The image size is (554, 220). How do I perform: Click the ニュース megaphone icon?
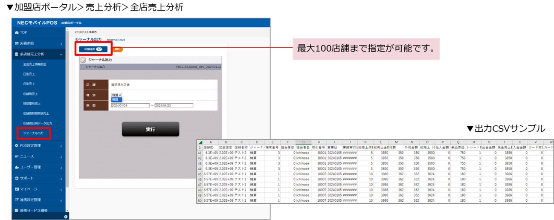coord(17,156)
